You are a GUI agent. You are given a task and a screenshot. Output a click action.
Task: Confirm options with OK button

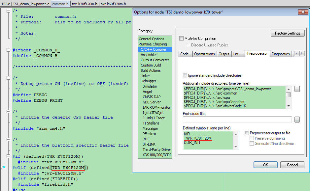pyautogui.click(x=265, y=165)
